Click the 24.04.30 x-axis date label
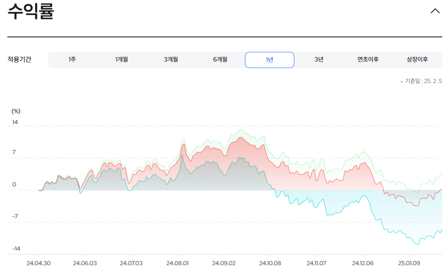This screenshot has width=448, height=269. [x=38, y=263]
